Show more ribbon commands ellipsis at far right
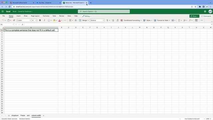 point(202,20)
